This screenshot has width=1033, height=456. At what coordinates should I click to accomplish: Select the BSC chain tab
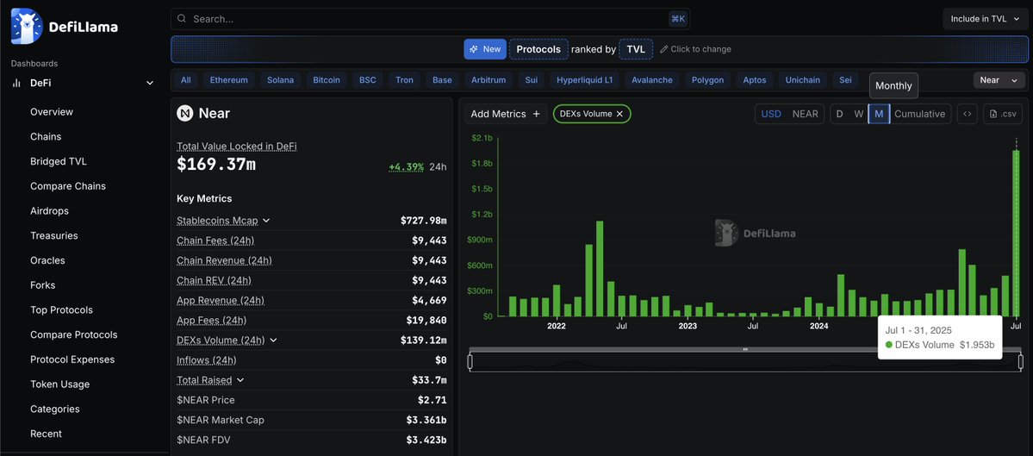[x=368, y=80]
